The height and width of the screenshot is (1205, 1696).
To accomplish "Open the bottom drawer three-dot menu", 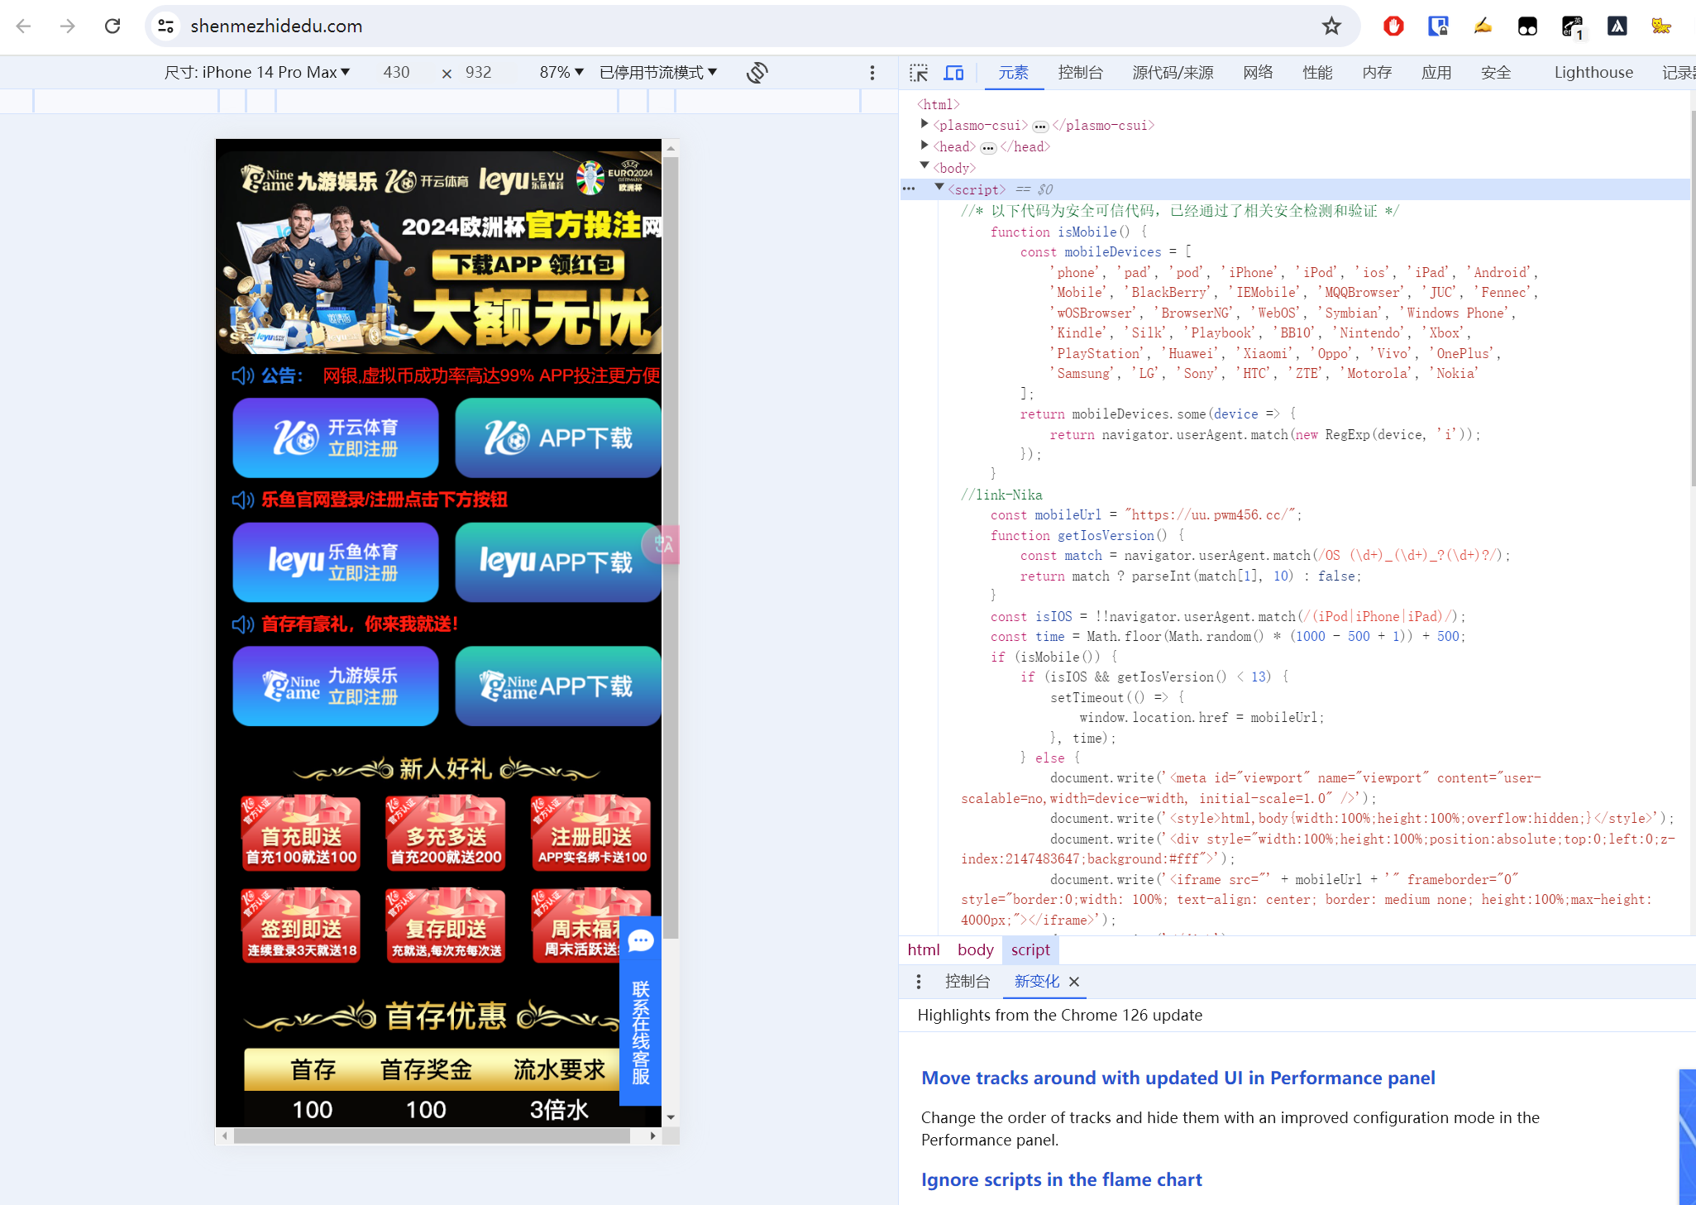I will [x=918, y=982].
